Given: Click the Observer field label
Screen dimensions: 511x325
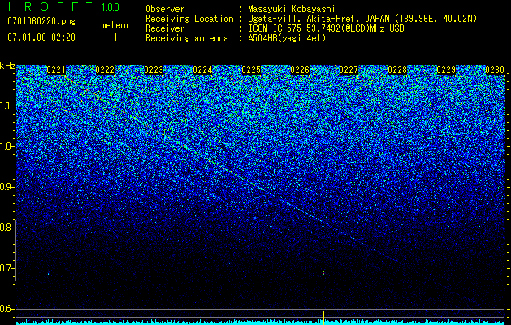Looking at the screenshot, I should (x=165, y=9).
